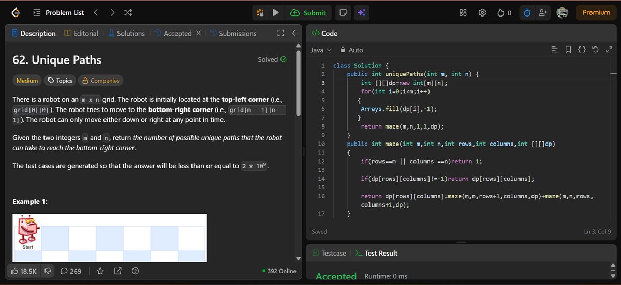621x285 pixels.
Task: Click the Example 1 grid image
Action: 110,237
